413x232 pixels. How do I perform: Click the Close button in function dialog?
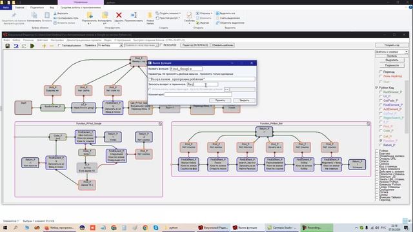point(244,101)
